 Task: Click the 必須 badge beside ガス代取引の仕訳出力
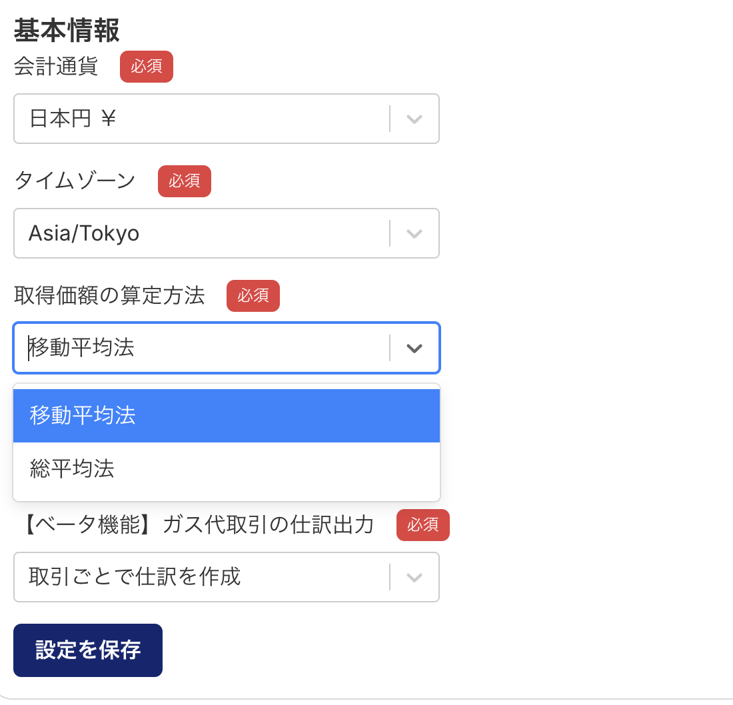pyautogui.click(x=423, y=525)
